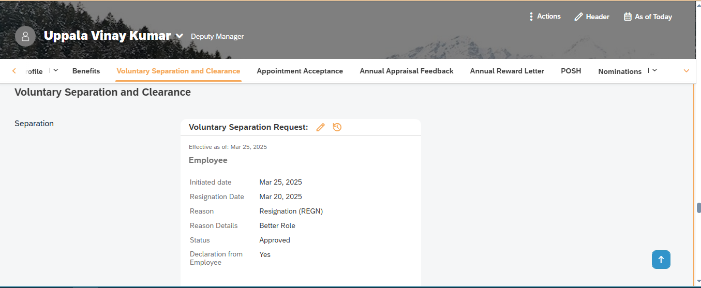Click the Uppala Vinay Kumar name header
Viewport: 701px width, 288px height.
pos(107,36)
